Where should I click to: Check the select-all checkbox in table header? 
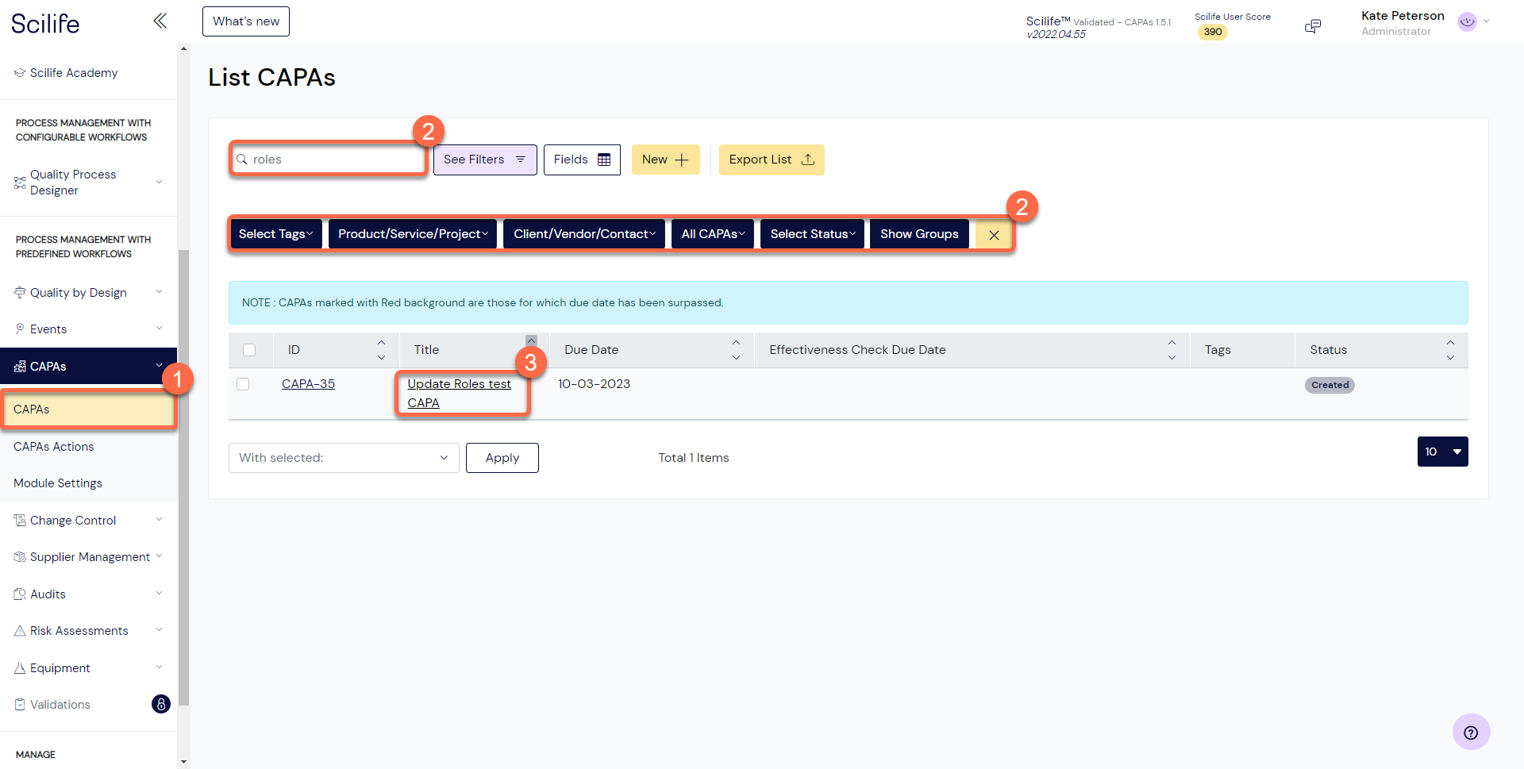pos(250,349)
